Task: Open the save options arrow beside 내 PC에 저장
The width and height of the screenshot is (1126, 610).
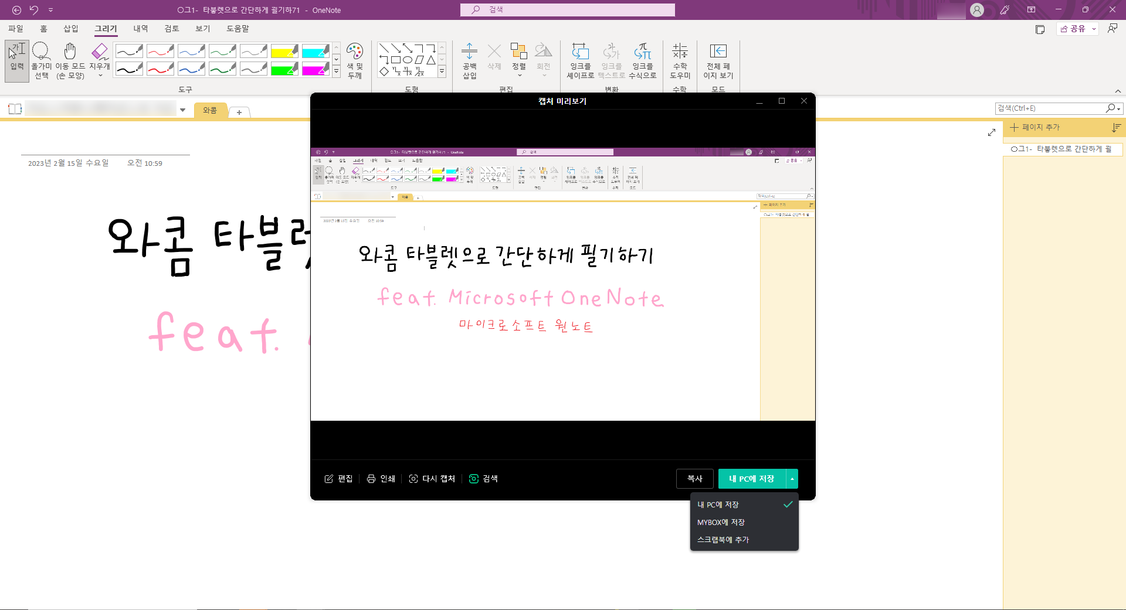Action: [x=792, y=479]
